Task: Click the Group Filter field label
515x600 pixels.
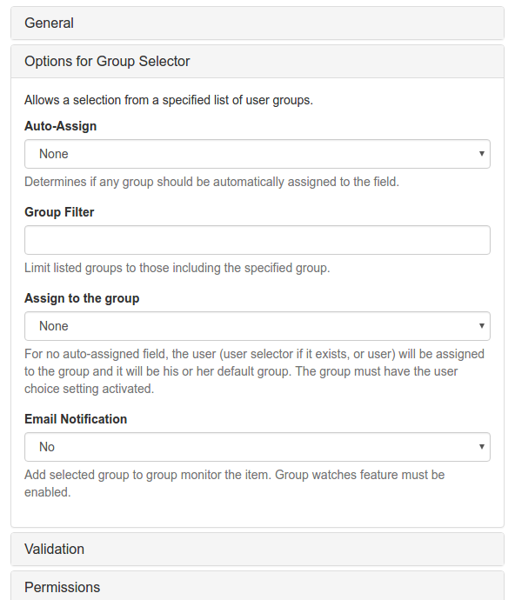Action: [x=59, y=212]
